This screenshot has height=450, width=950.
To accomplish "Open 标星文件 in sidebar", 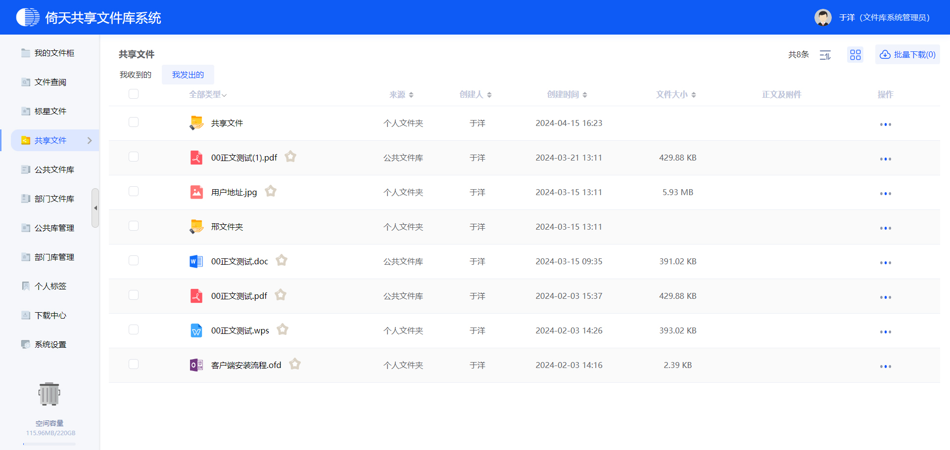I will point(50,111).
